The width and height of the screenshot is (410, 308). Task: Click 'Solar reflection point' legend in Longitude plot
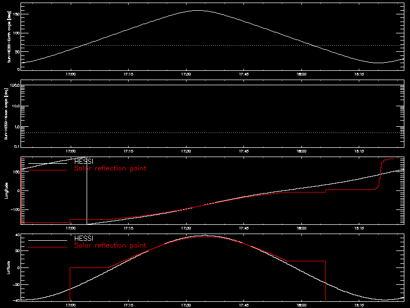[x=110, y=168]
